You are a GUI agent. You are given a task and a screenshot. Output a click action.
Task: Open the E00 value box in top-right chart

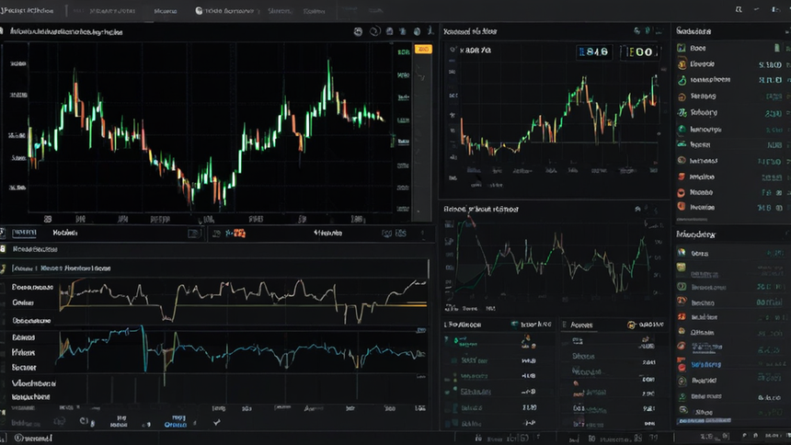click(639, 52)
